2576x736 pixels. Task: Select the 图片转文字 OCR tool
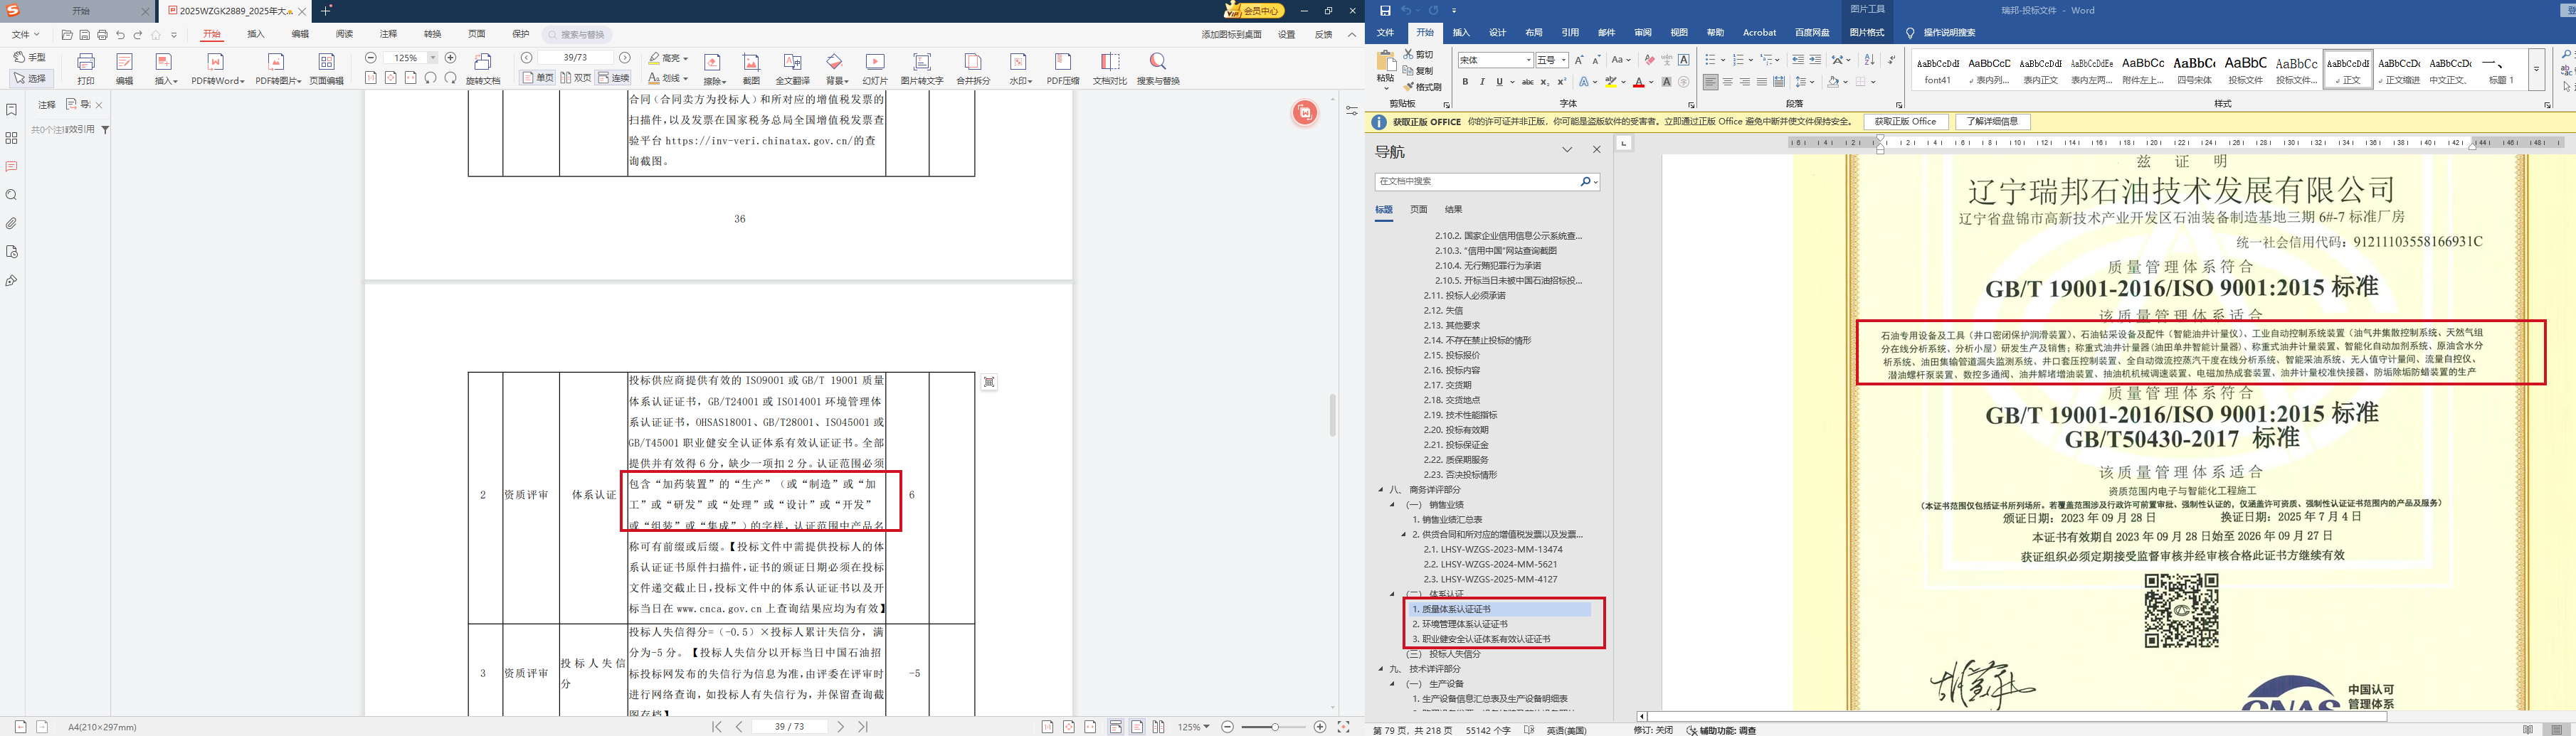coord(921,66)
